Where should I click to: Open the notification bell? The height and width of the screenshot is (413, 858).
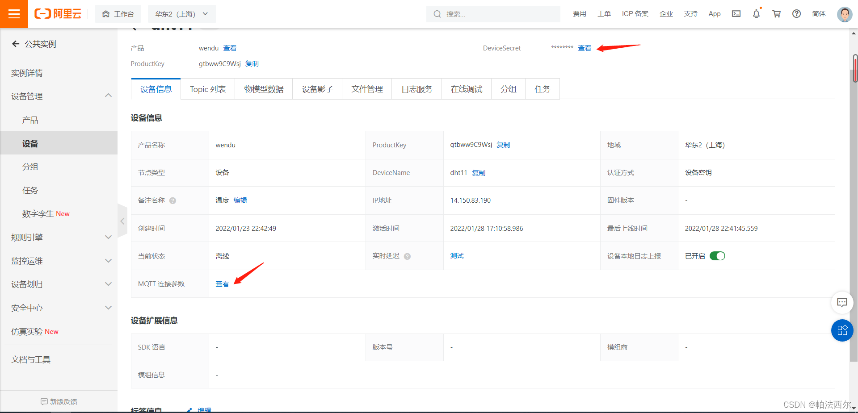pos(756,14)
